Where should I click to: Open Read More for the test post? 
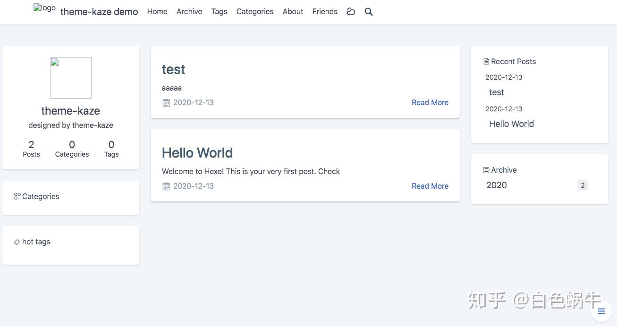click(x=430, y=102)
